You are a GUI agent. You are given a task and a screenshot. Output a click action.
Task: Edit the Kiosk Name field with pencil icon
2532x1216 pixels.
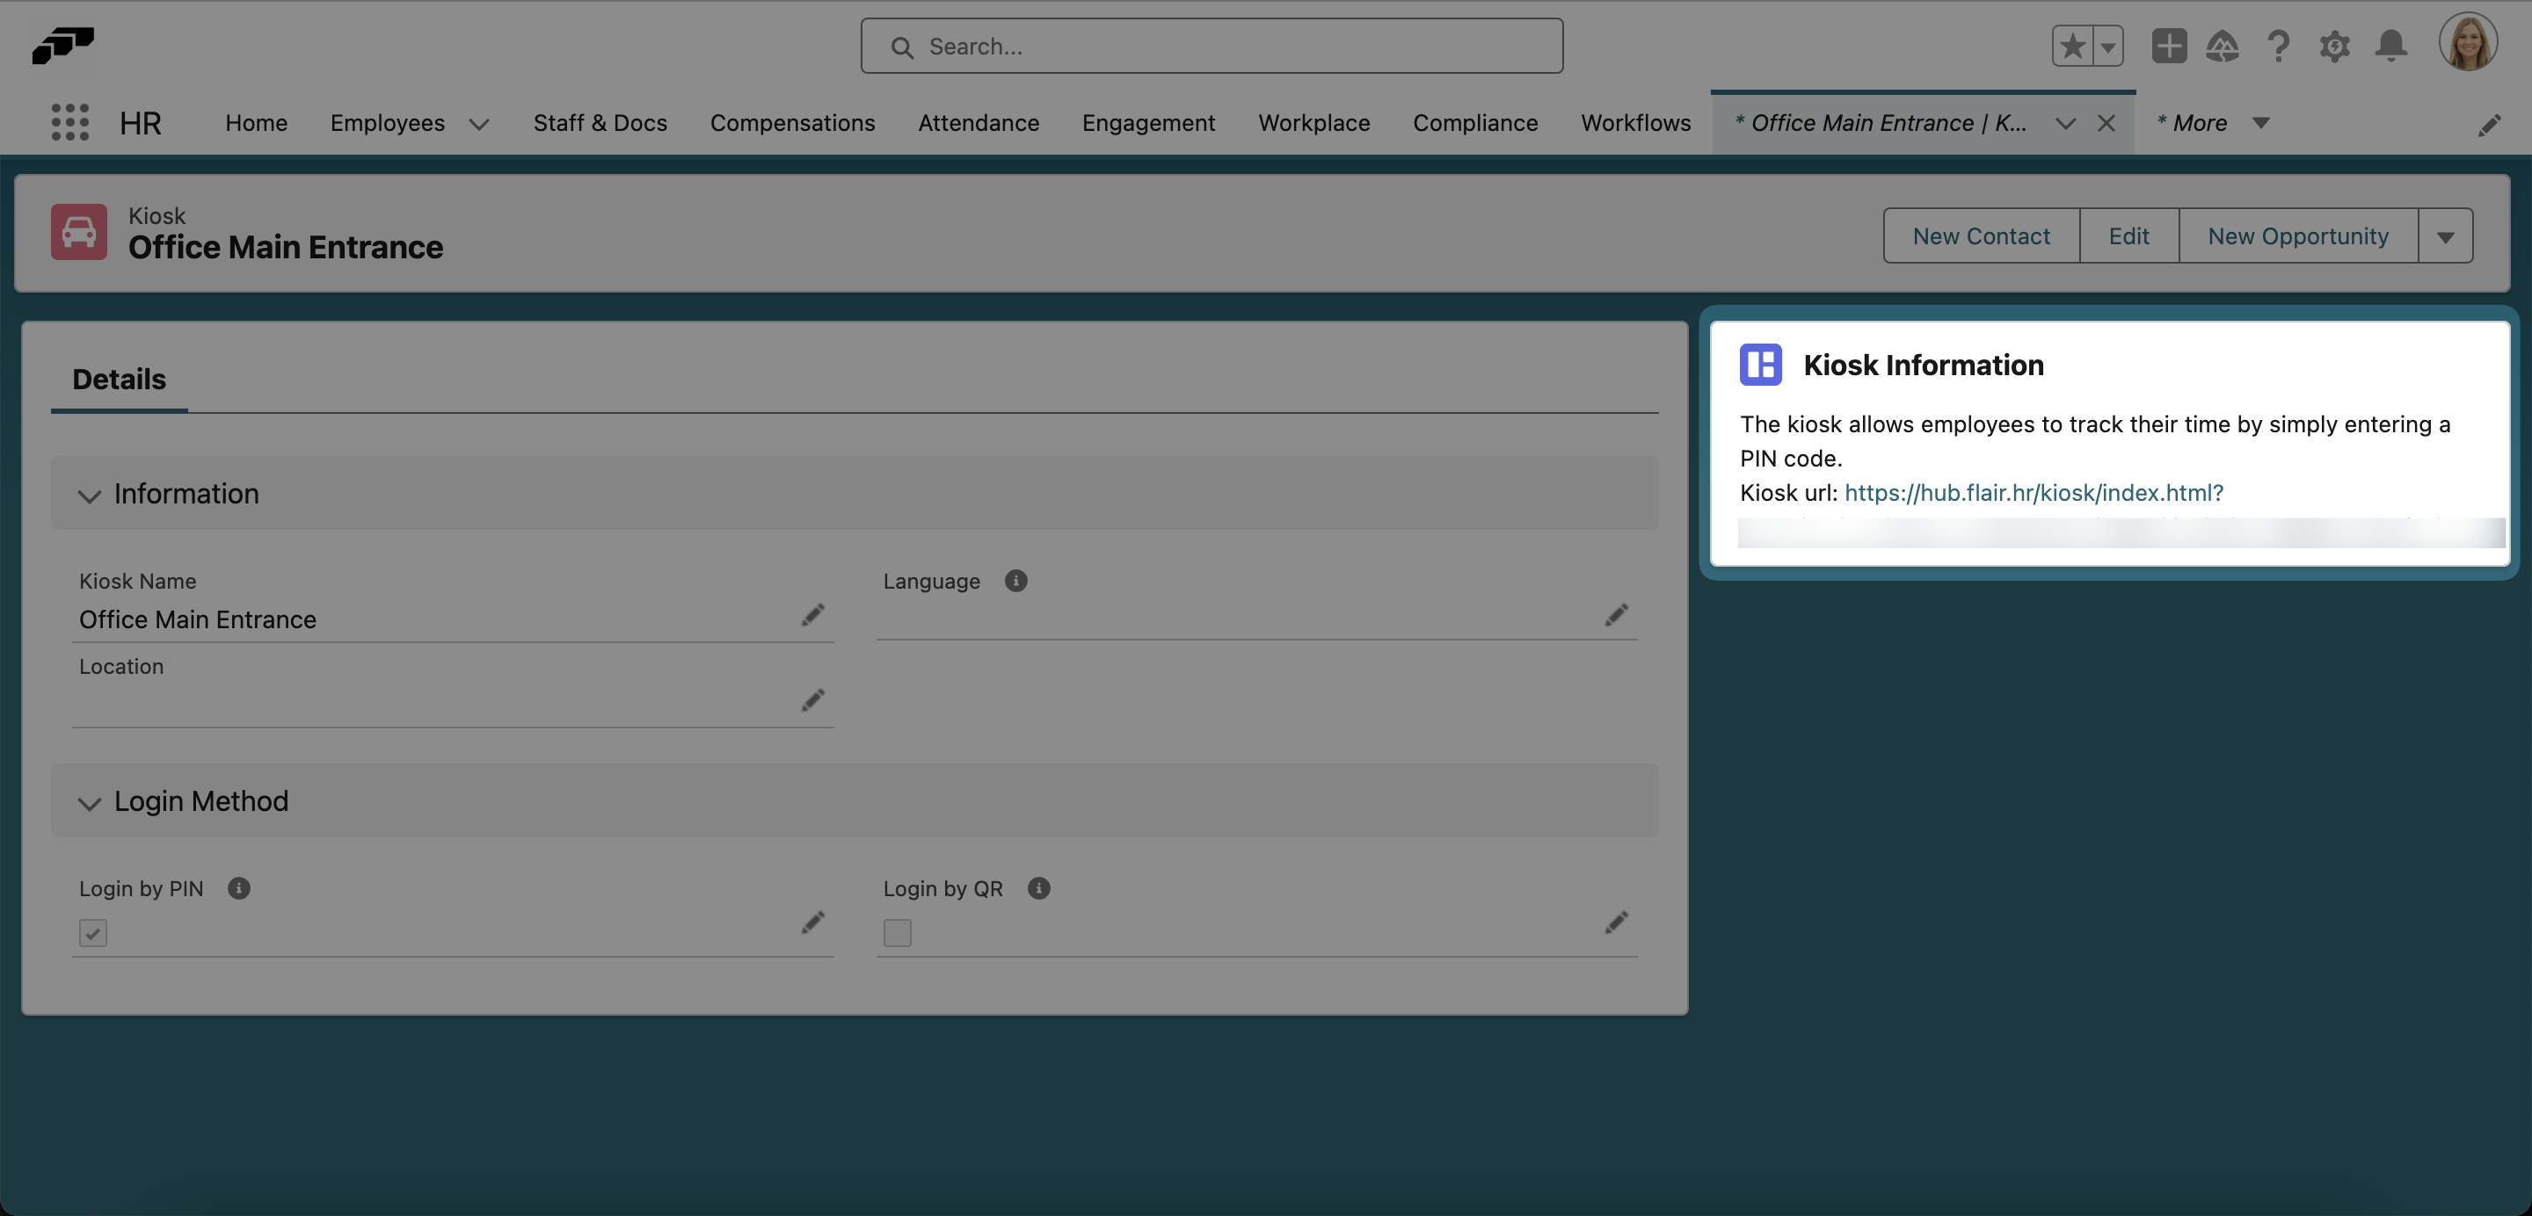[x=813, y=615]
